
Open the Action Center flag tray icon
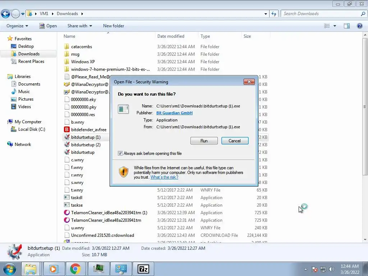tap(314, 269)
